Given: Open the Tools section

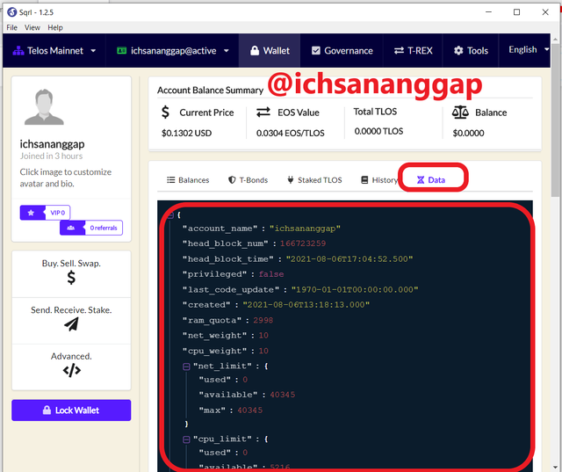Looking at the screenshot, I should click(x=471, y=51).
